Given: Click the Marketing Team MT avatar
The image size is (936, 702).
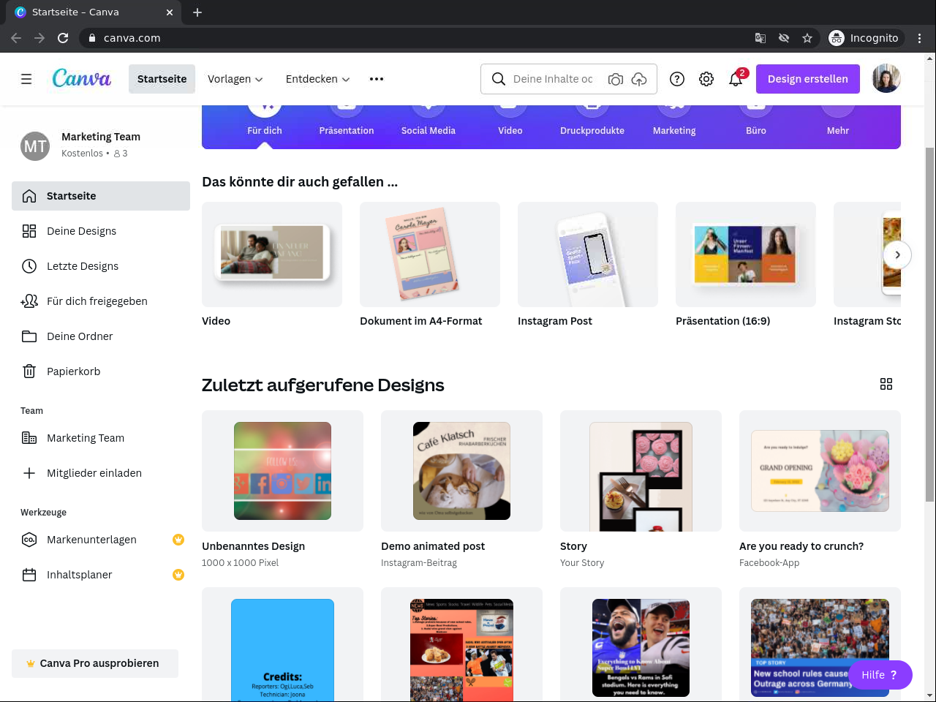Looking at the screenshot, I should click(35, 146).
